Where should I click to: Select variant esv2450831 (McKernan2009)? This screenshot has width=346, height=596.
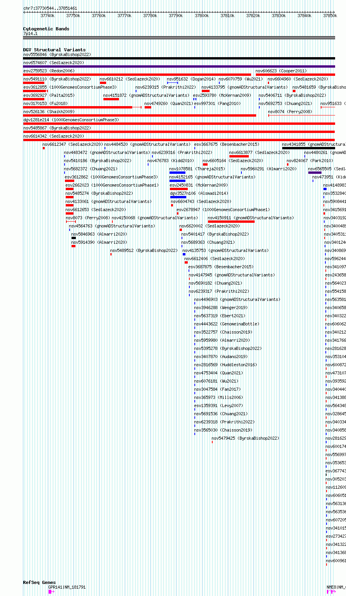(199, 185)
